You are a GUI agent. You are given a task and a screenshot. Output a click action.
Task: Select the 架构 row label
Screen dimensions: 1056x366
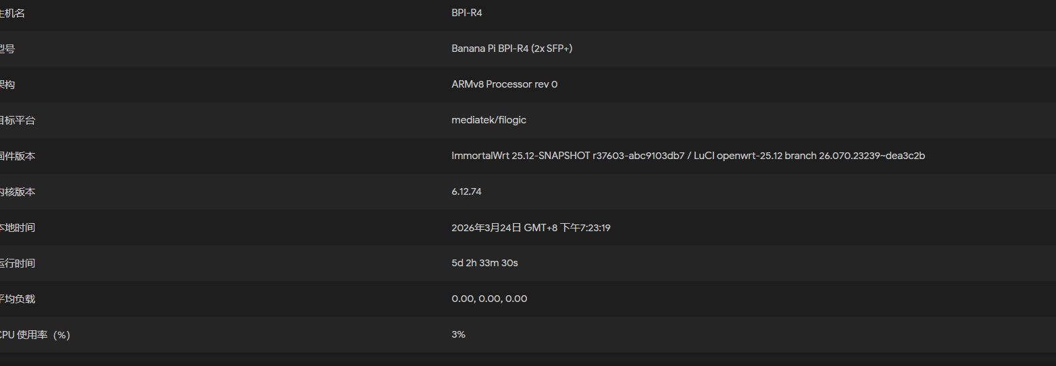[7, 84]
